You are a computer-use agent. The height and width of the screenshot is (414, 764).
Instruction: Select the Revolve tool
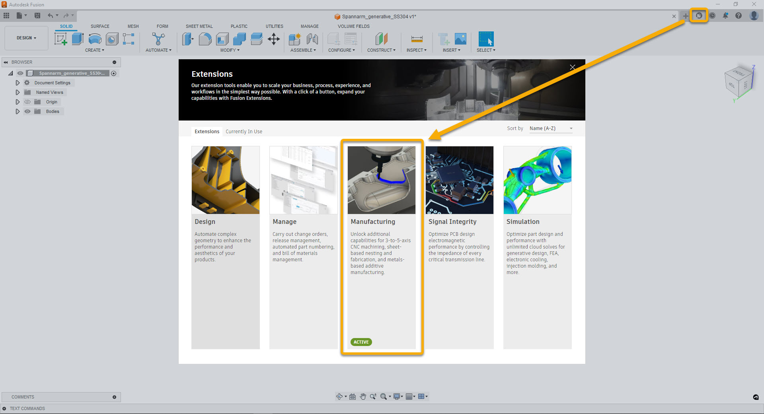click(95, 39)
